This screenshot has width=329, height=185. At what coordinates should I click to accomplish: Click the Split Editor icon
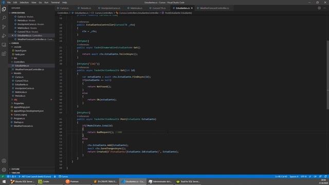tap(319, 8)
